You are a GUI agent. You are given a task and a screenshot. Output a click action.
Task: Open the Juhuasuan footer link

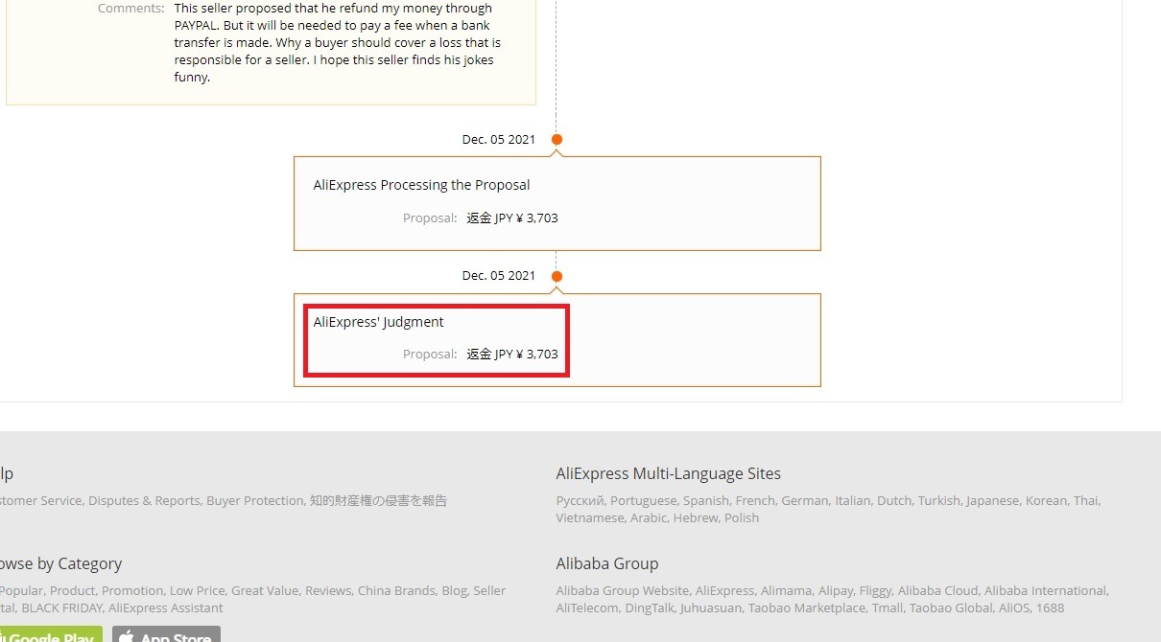click(x=713, y=608)
